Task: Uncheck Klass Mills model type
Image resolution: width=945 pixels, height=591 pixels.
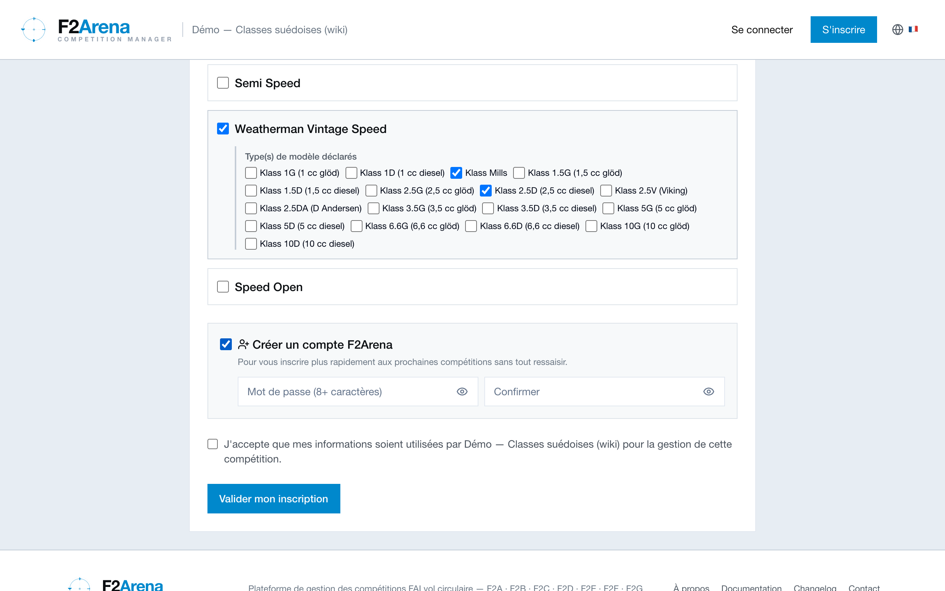Action: click(x=456, y=173)
